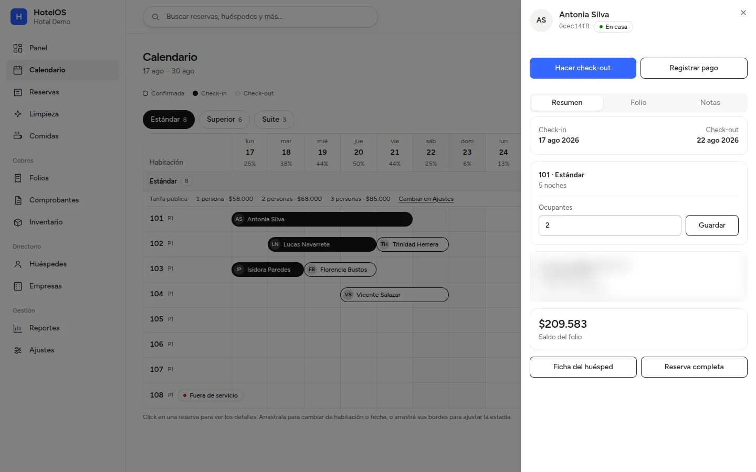Select the Estándar room type filter
756x472 pixels.
[169, 120]
